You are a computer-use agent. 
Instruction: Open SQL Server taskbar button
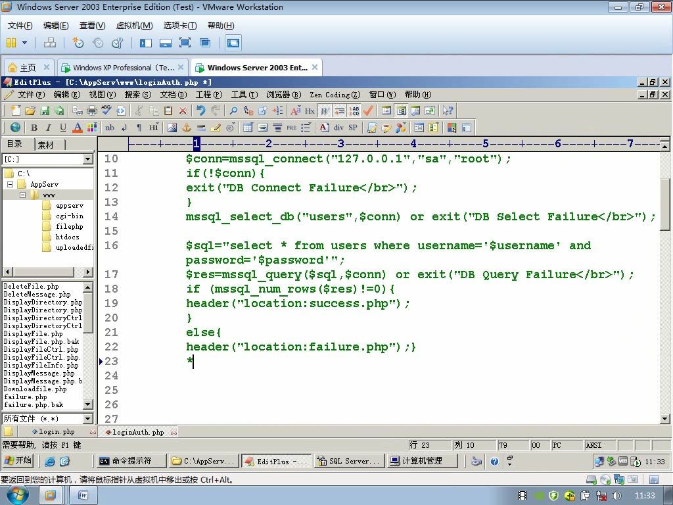[x=348, y=461]
